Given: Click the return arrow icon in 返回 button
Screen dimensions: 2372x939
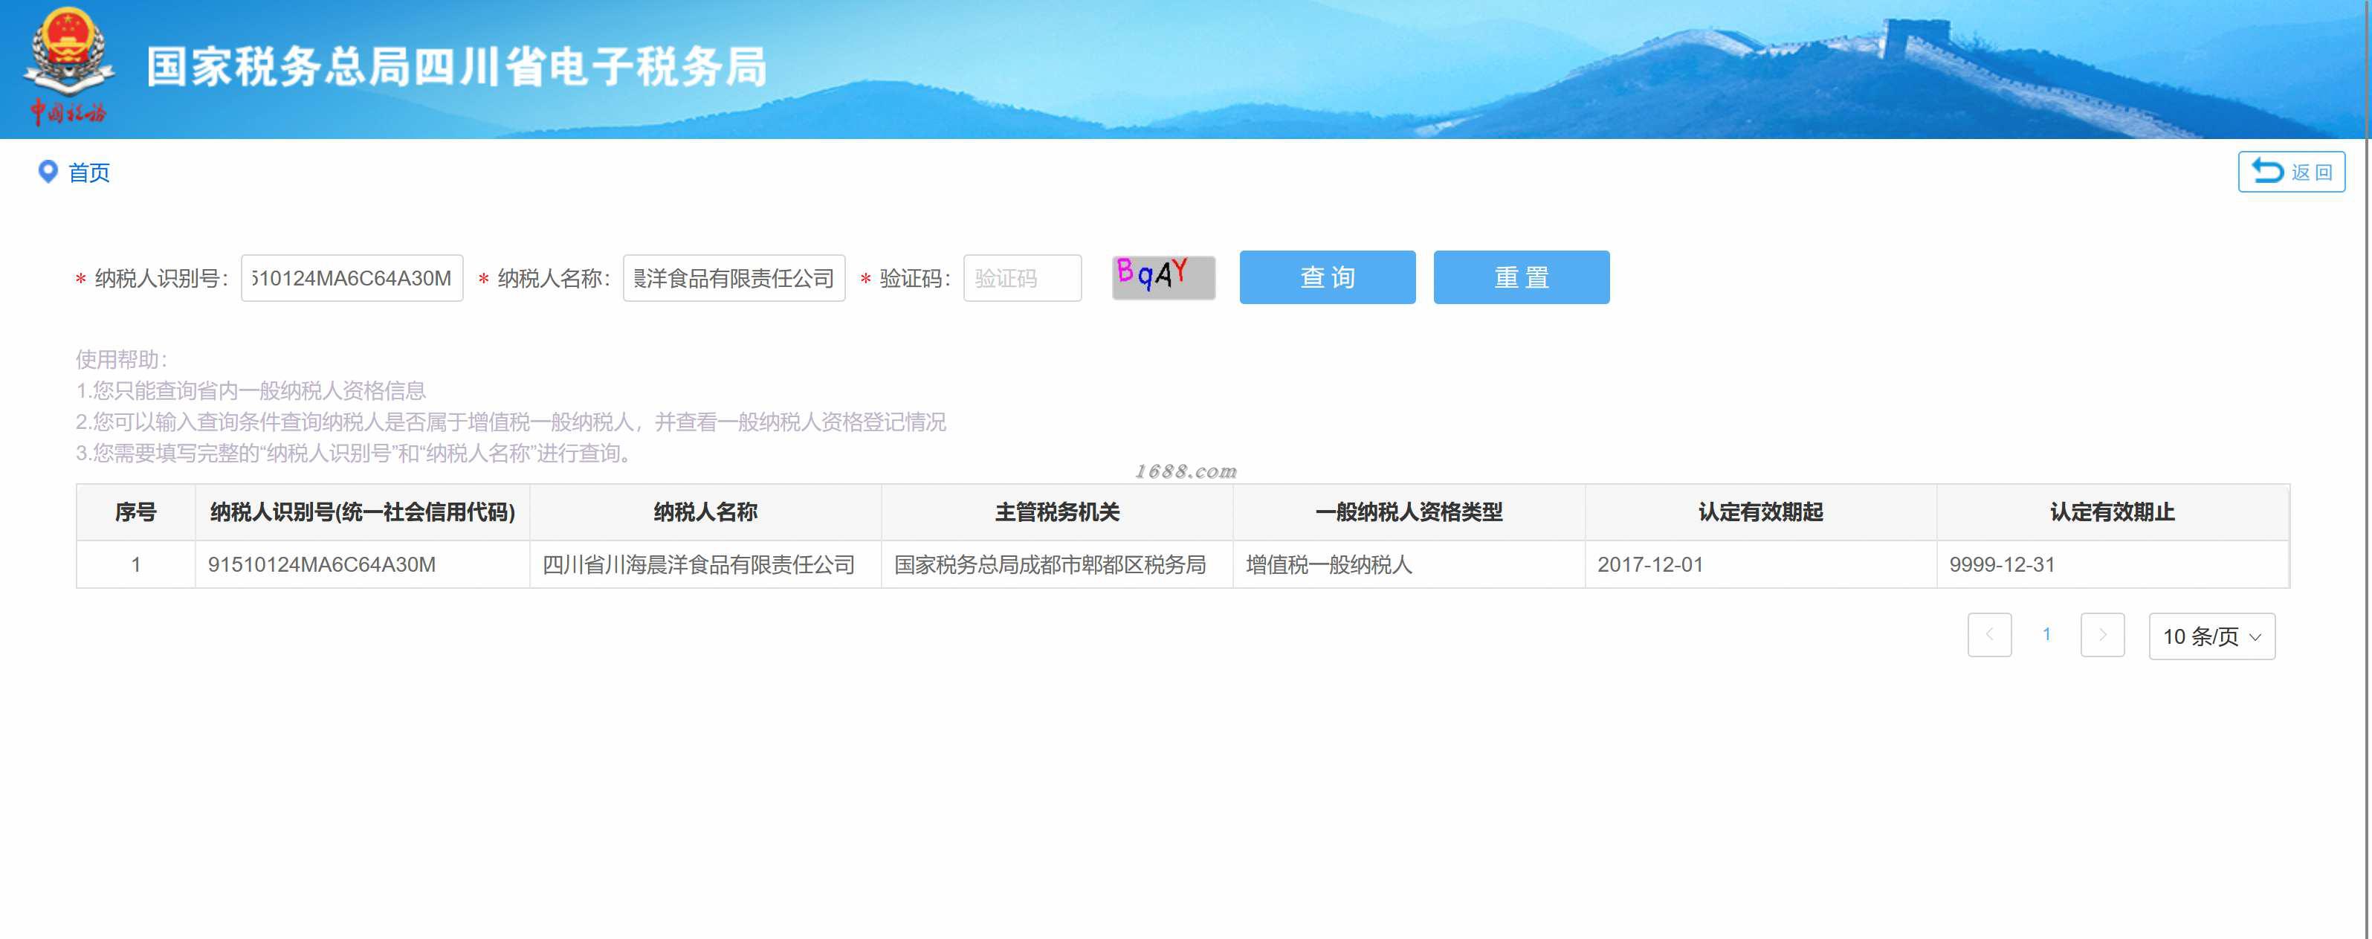Looking at the screenshot, I should 2266,171.
